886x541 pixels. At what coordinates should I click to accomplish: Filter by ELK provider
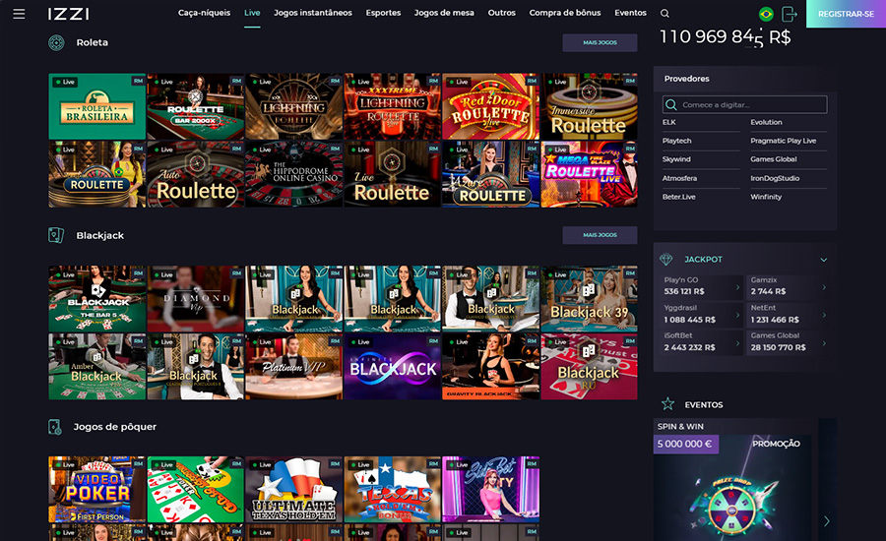[x=669, y=122]
